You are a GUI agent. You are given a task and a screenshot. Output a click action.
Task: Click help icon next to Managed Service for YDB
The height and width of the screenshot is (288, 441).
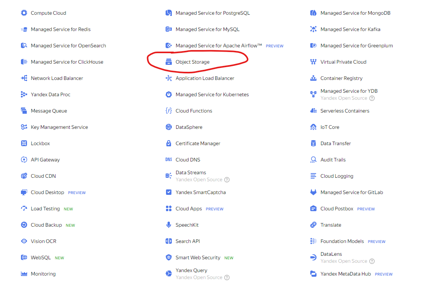pyautogui.click(x=372, y=98)
